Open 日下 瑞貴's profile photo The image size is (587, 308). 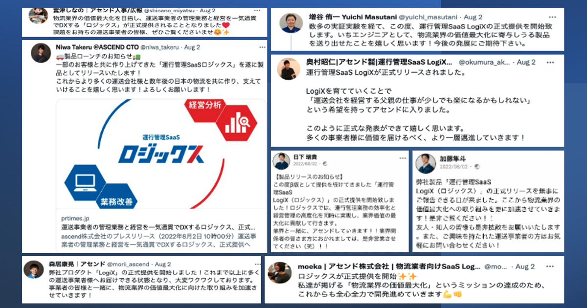281,161
